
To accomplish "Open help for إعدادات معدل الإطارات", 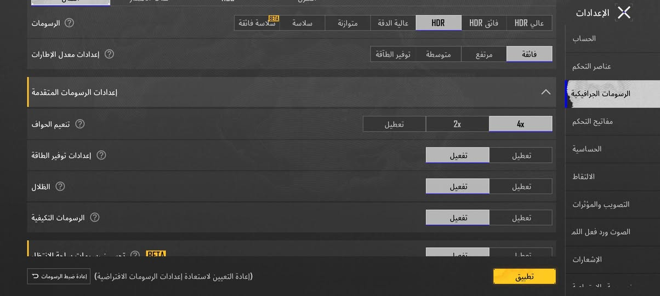I will [109, 54].
